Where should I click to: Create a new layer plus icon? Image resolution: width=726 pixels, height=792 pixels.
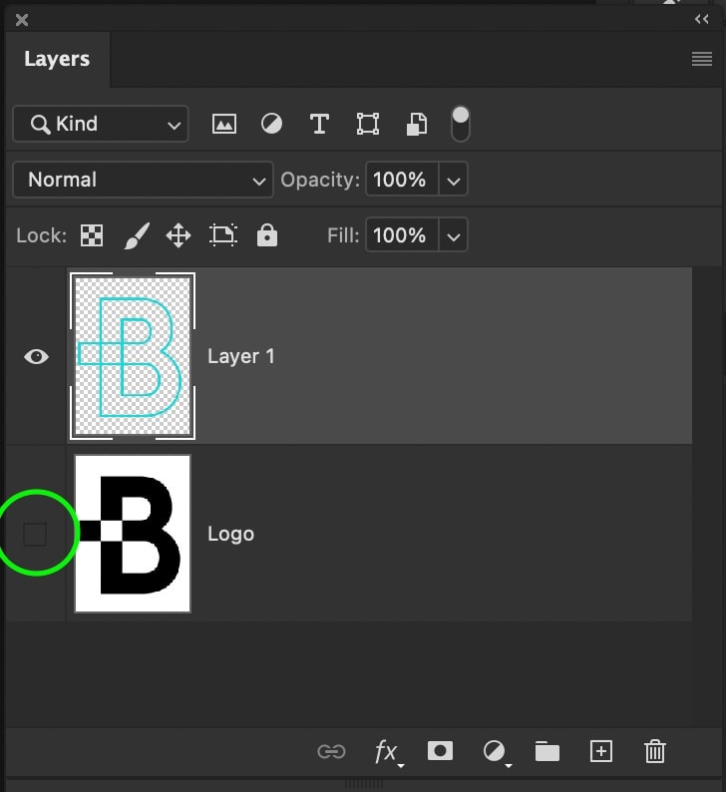click(601, 751)
